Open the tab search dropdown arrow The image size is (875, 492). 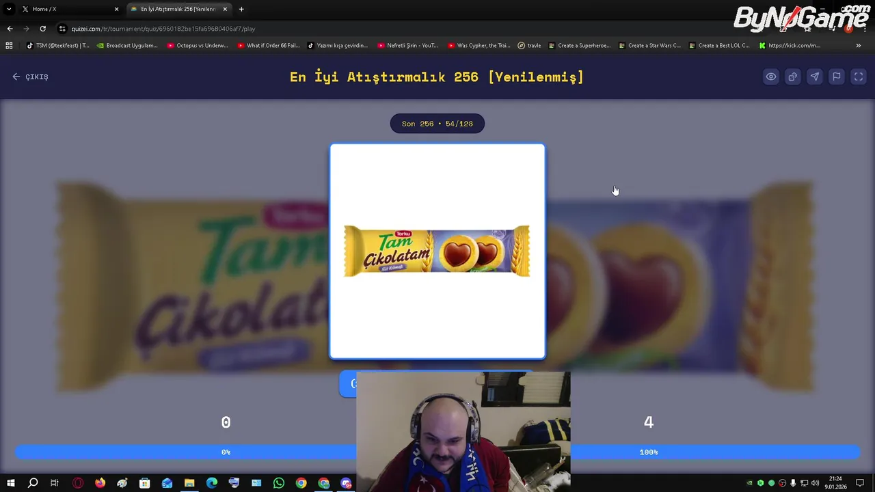tap(8, 9)
